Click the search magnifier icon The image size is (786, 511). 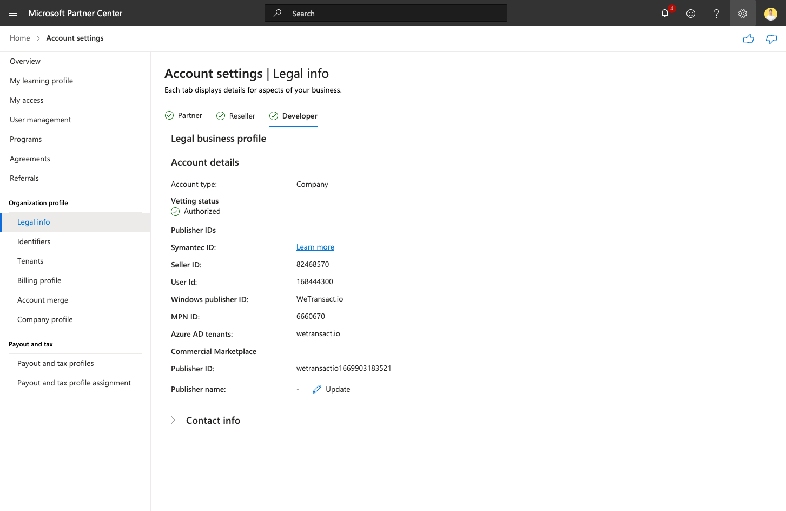[278, 13]
